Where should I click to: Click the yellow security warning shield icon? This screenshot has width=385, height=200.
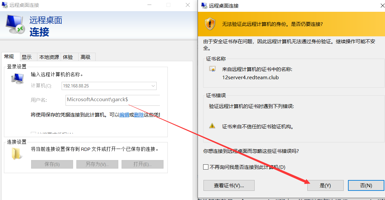coord(210,24)
